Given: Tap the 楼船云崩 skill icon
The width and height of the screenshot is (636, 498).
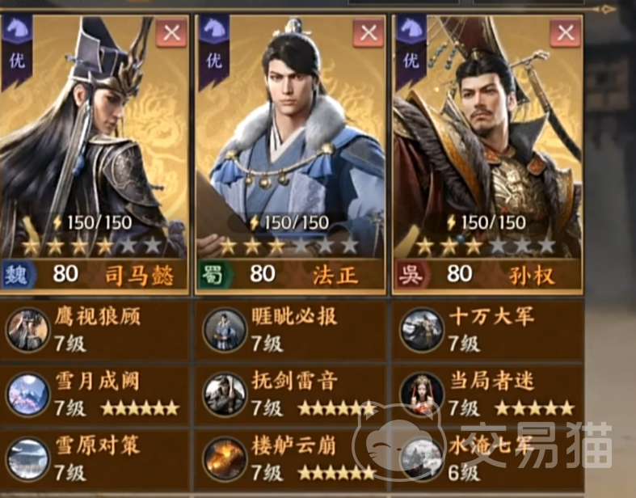Looking at the screenshot, I should point(225,459).
